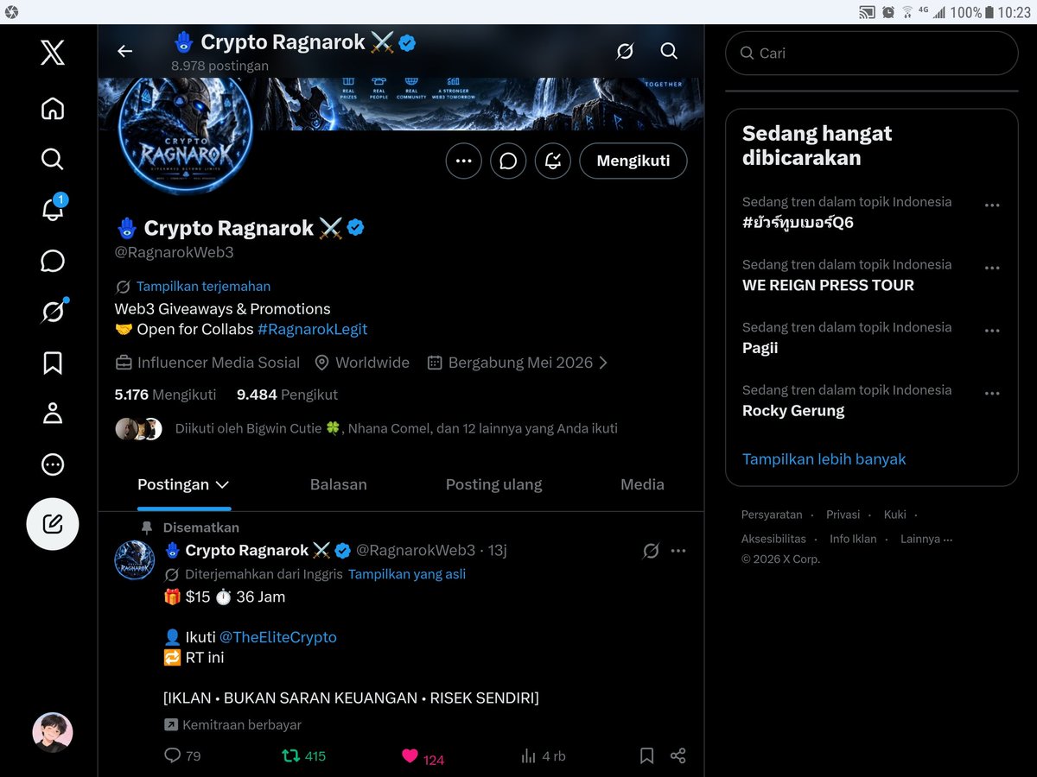Viewport: 1037px width, 777px height.
Task: Click Tampilkan terjemahan on bio
Action: tap(203, 287)
